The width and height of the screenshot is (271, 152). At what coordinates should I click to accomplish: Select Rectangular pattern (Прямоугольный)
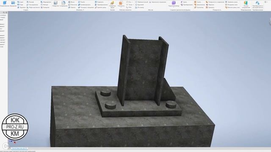coord(141,2)
